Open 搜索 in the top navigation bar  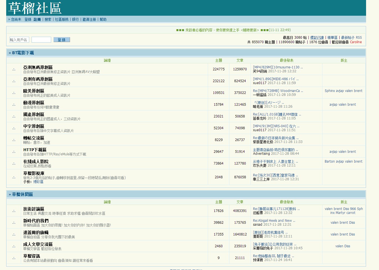[48, 19]
